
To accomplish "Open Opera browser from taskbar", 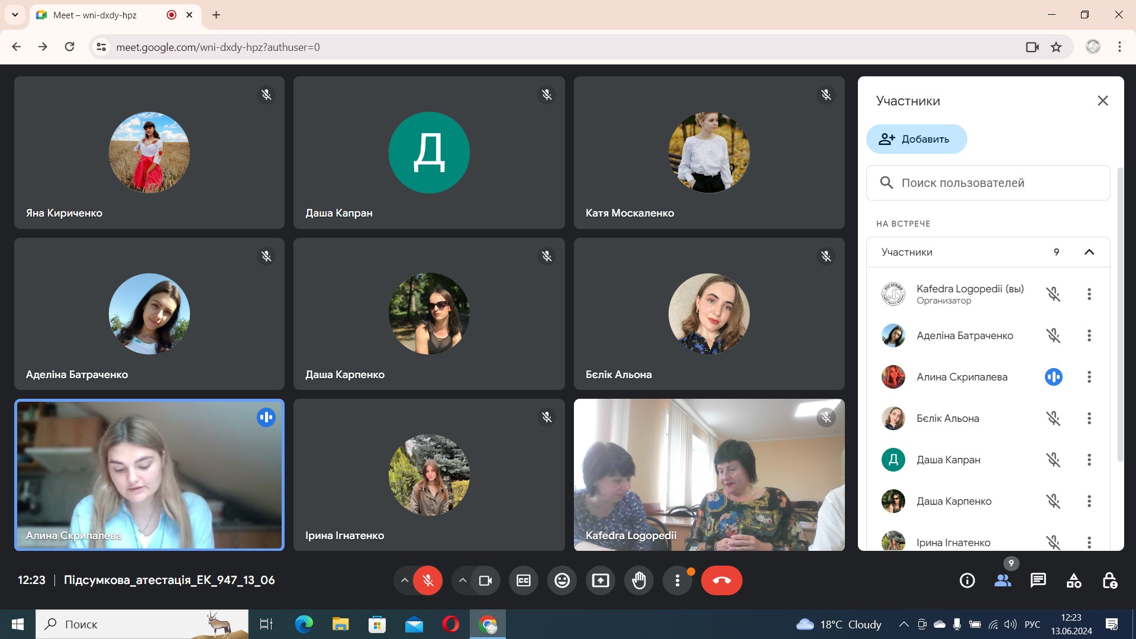I will (x=451, y=624).
